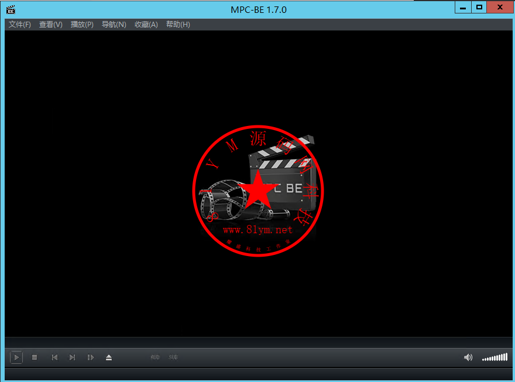Screen dimensions: 515x382
Task: Click the Eject/Open file icon
Action: tap(109, 357)
